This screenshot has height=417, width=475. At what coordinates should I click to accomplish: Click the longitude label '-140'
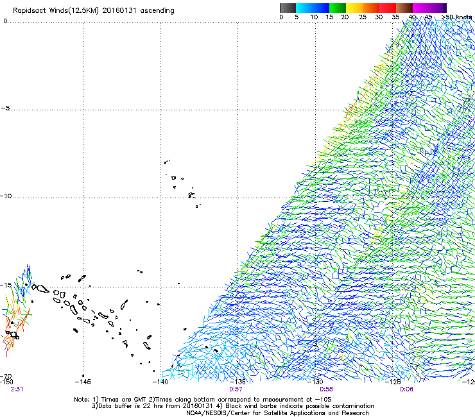(160, 382)
